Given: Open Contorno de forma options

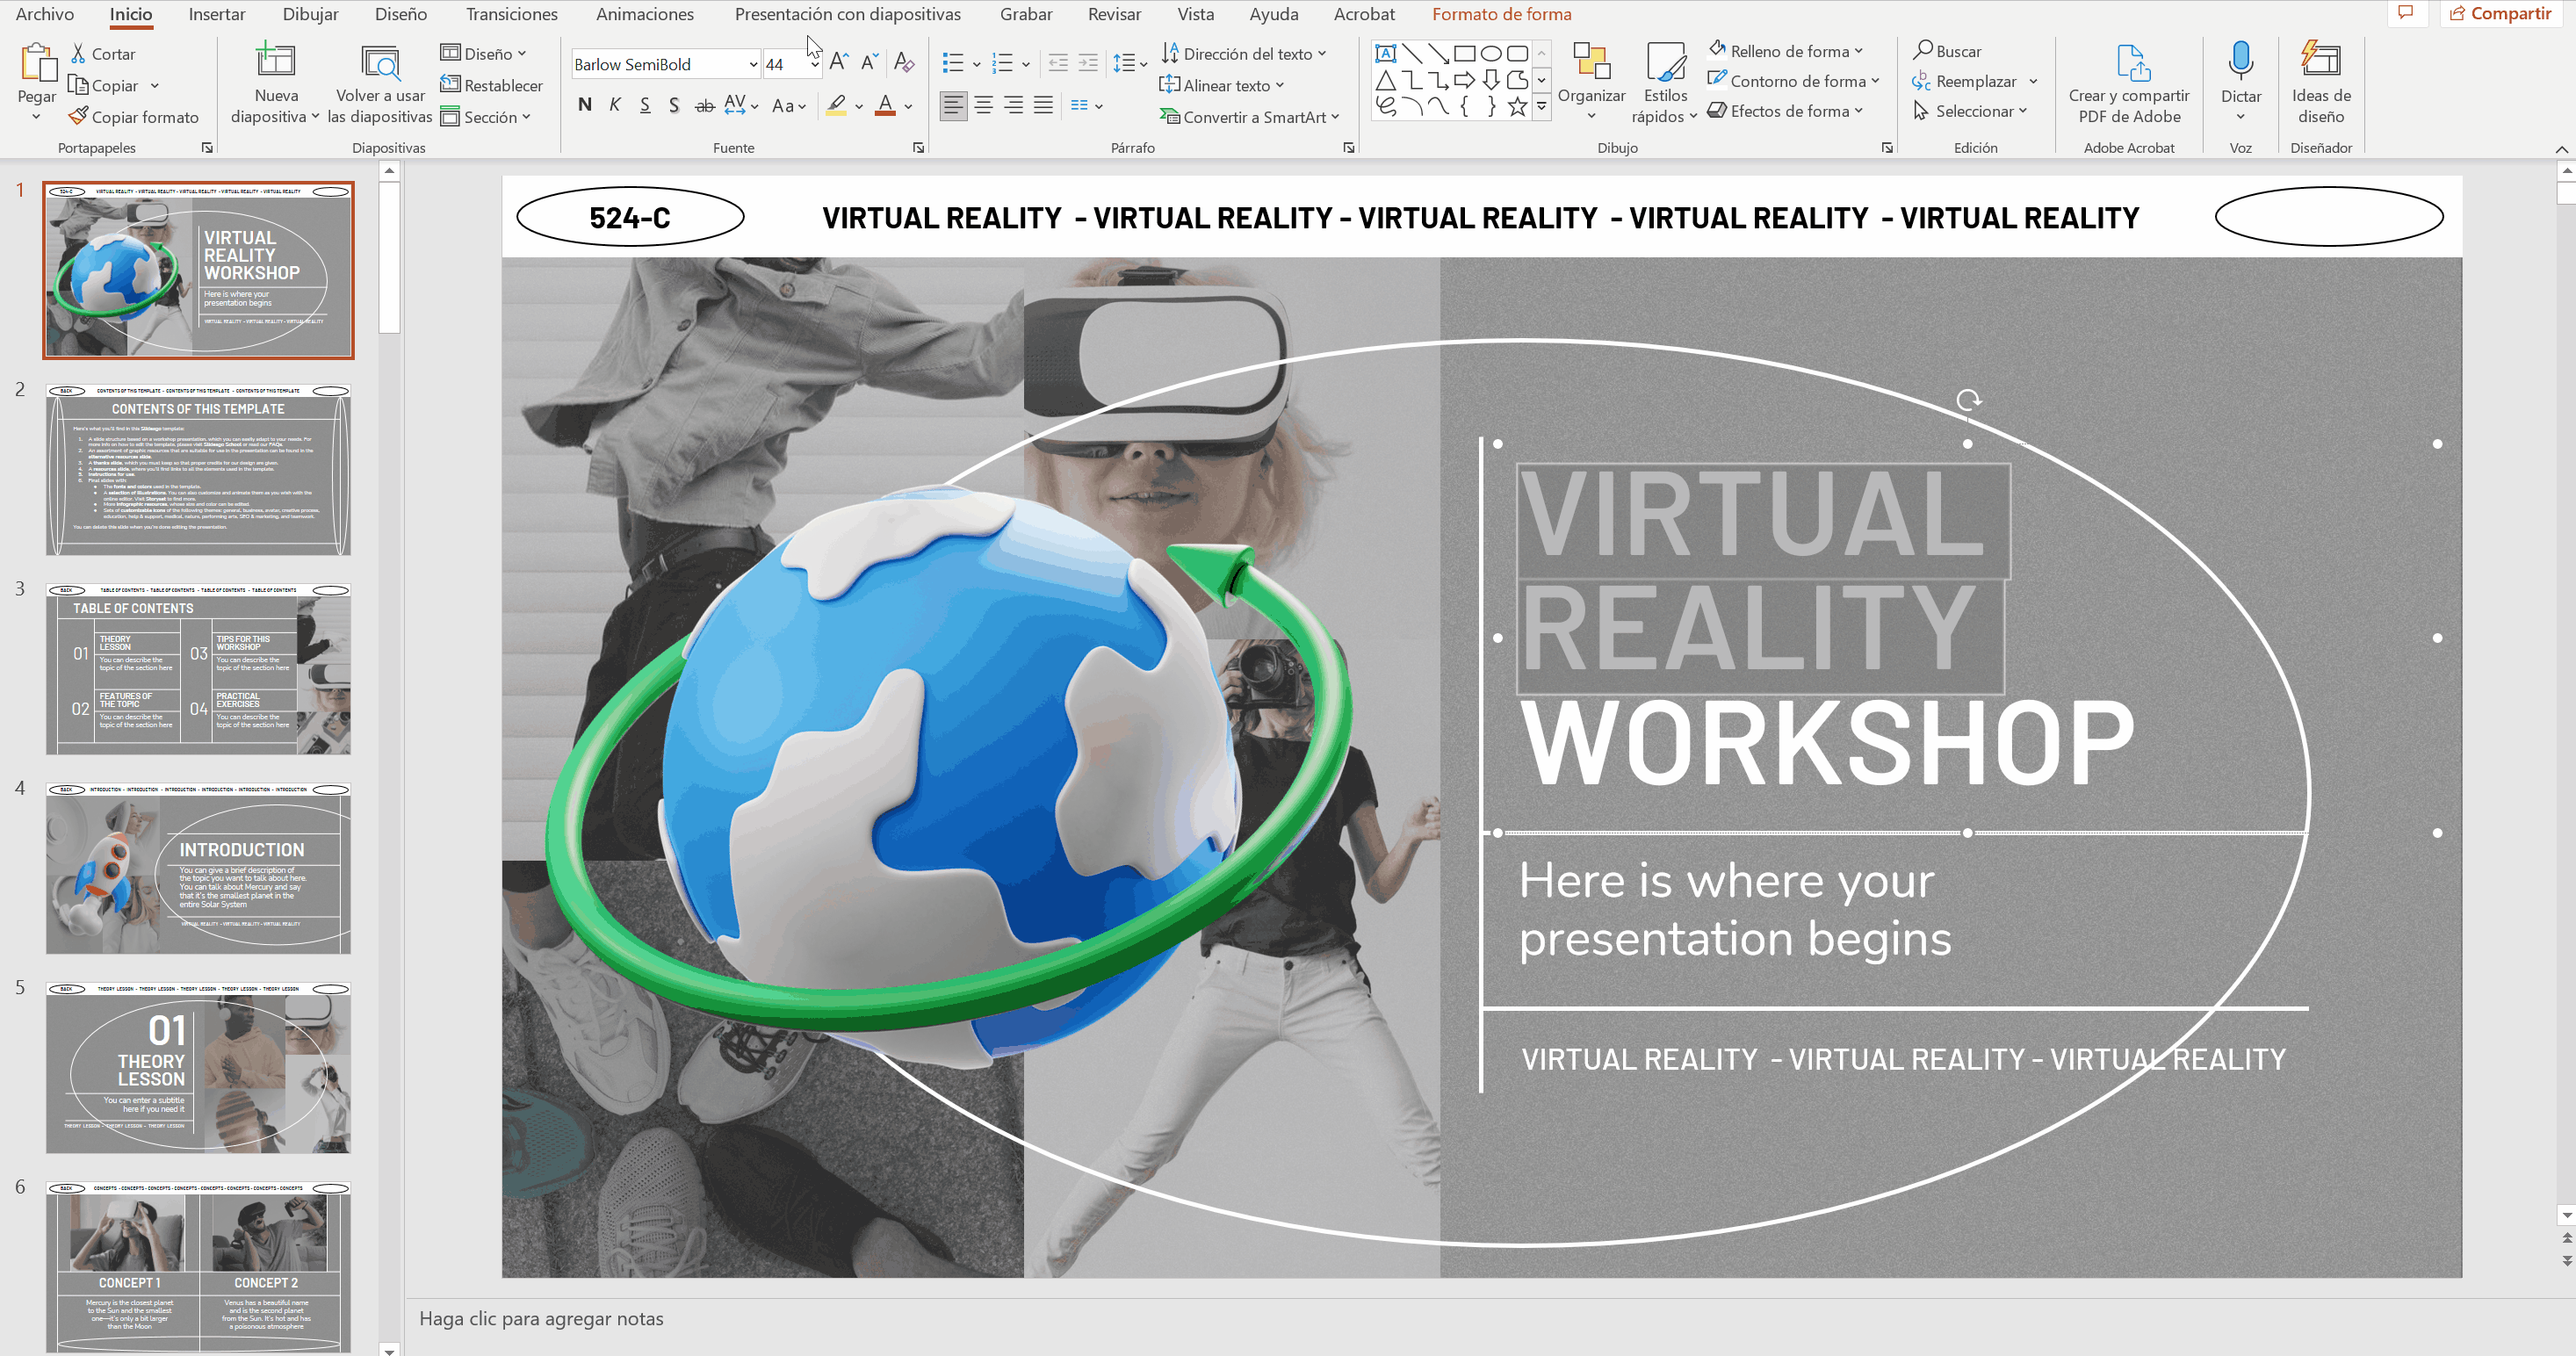Looking at the screenshot, I should (1794, 80).
